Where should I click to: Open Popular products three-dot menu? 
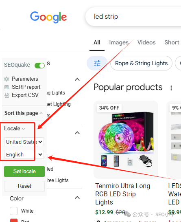click(171, 88)
